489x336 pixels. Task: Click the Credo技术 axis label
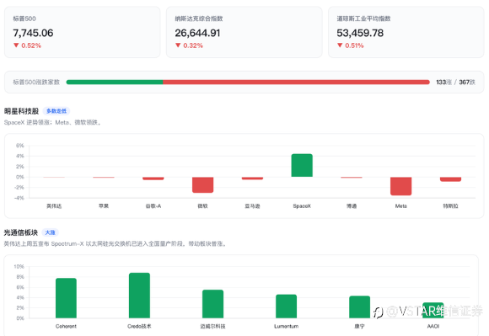pyautogui.click(x=139, y=327)
